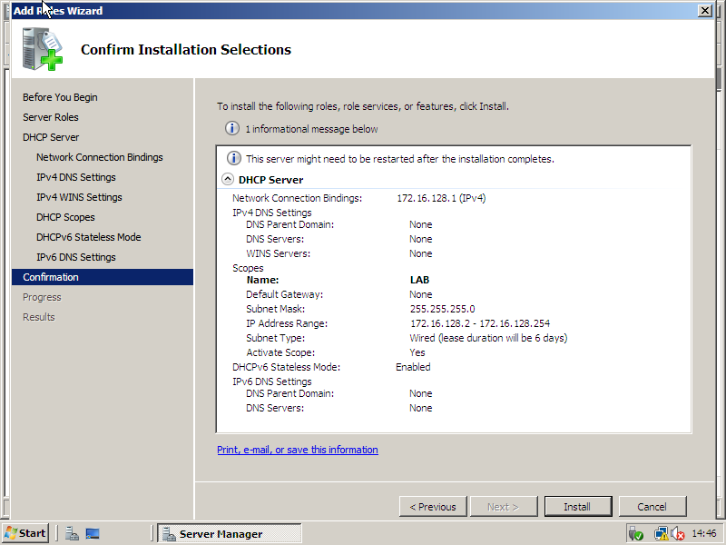This screenshot has height=545, width=726.
Task: Click the Show Desktop Quick Launch icon
Action: tap(93, 533)
